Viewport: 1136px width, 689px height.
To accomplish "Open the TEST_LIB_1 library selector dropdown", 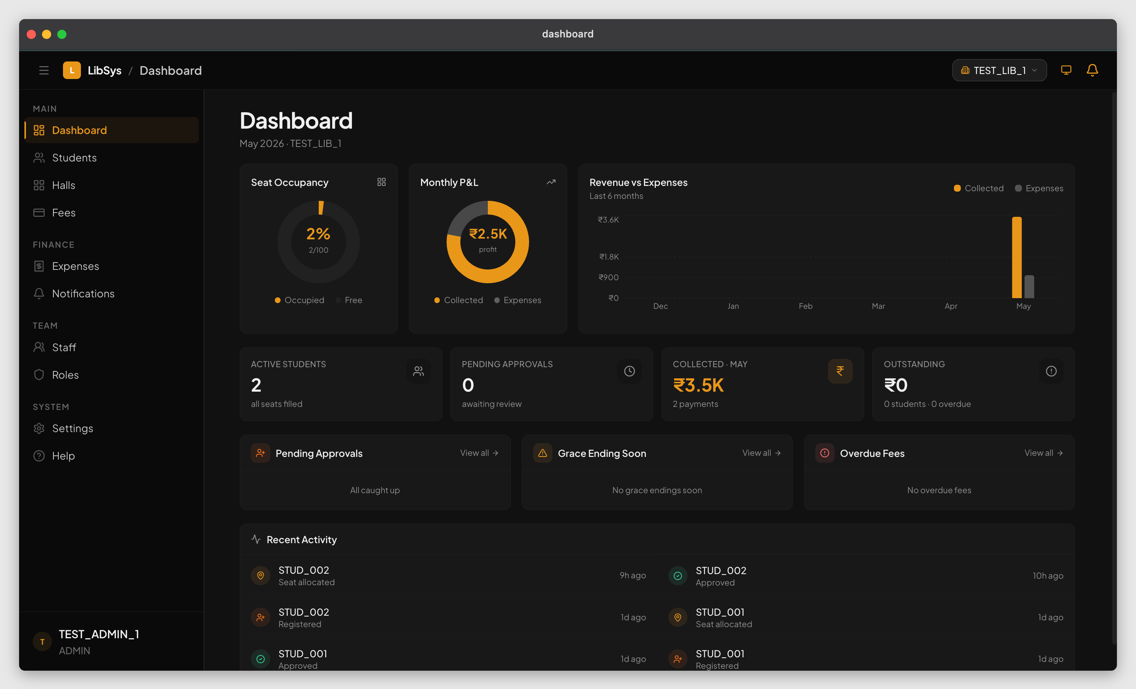I will (x=999, y=70).
